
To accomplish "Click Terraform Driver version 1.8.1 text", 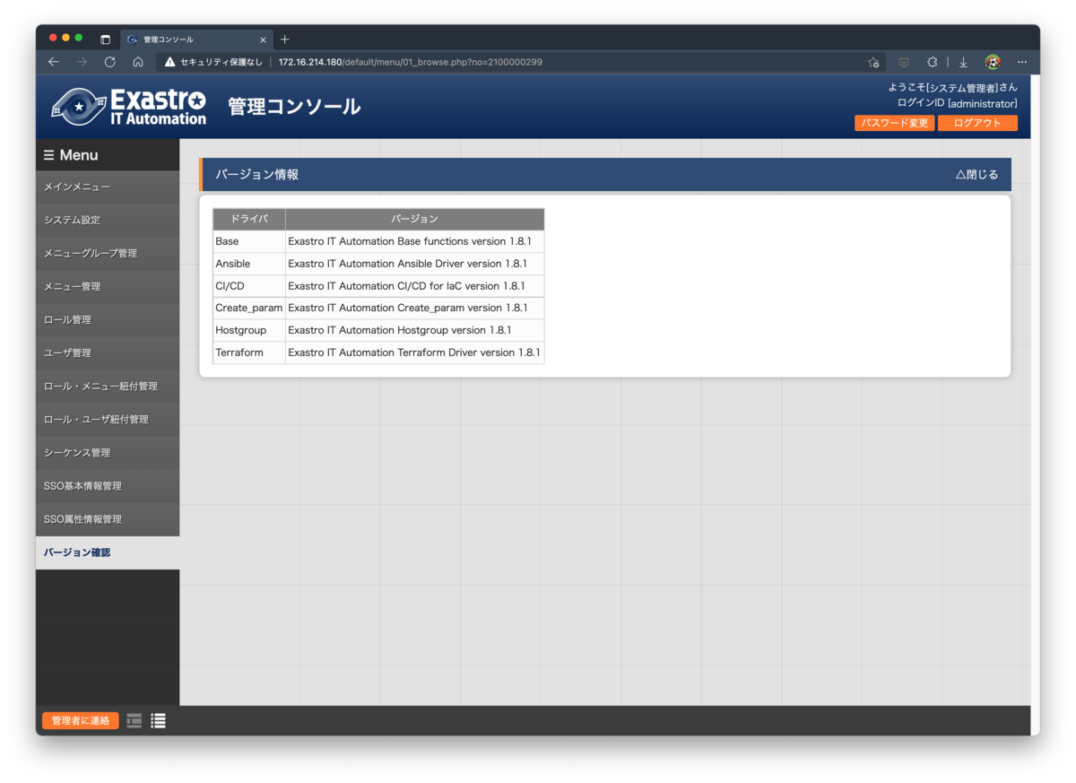I will coord(414,352).
